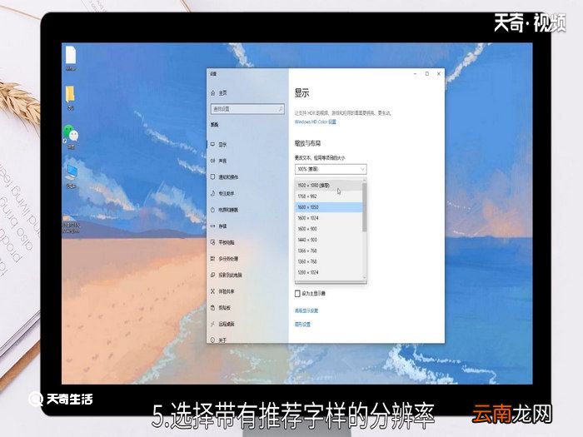Image resolution: width=583 pixels, height=437 pixels.
Task: Open the blank file icon on desktop
Action: pos(71,55)
